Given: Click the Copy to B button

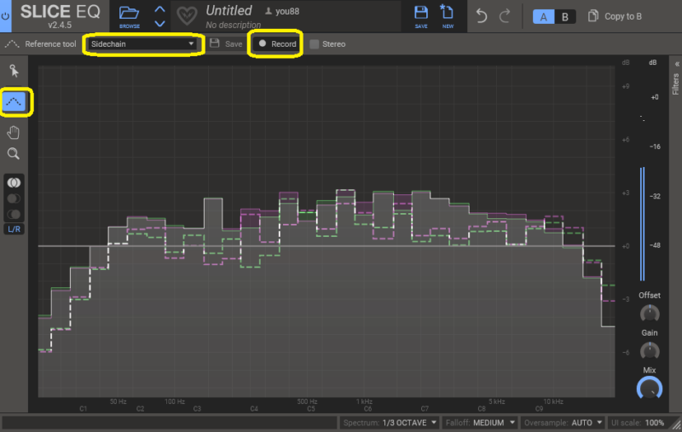Looking at the screenshot, I should (x=616, y=16).
